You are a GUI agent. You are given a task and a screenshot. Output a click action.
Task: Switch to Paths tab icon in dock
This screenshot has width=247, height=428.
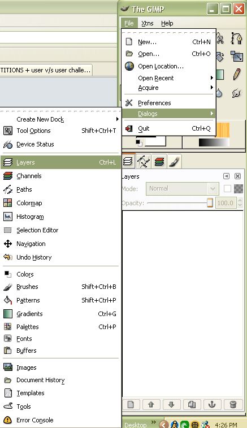pos(144,161)
